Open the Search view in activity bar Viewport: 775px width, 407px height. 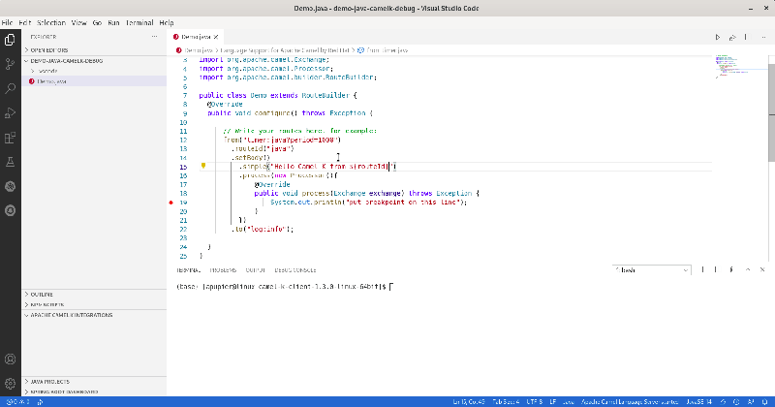[x=10, y=88]
